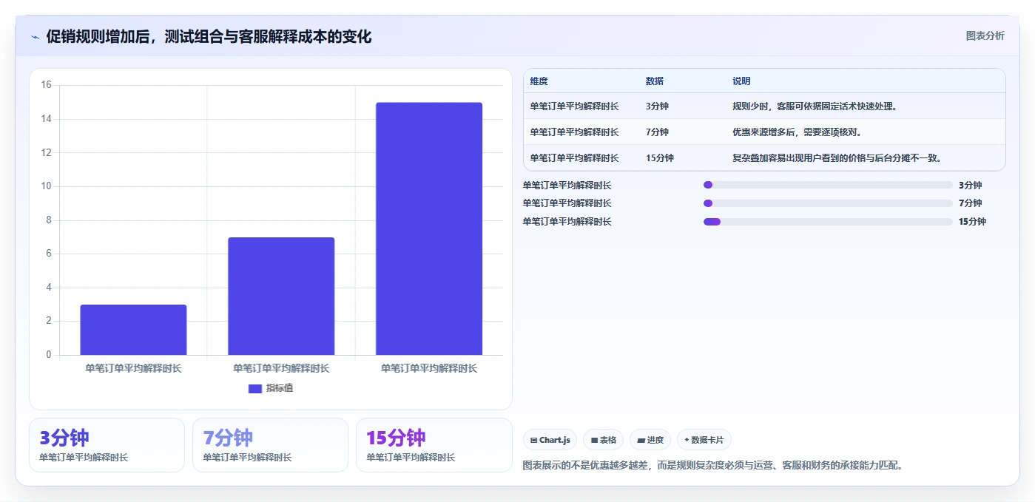Open the 15分钟 data card
This screenshot has height=502, width=1035.
[x=434, y=445]
